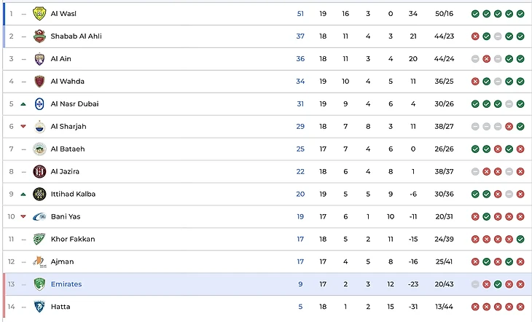532x322 pixels.
Task: Click the Al Sharjah club crest
Action: [39, 126]
